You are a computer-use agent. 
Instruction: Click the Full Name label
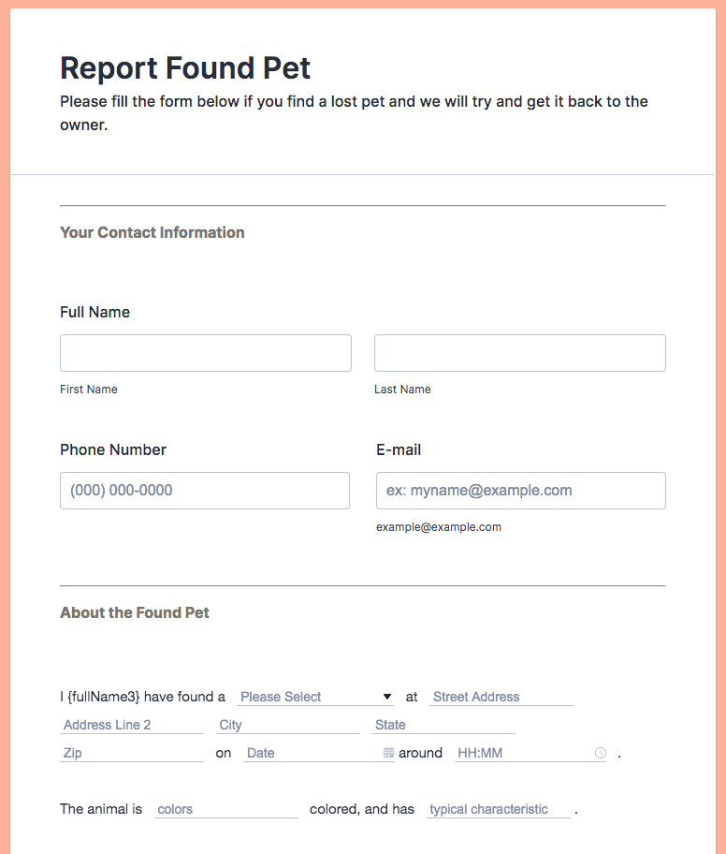[x=94, y=312]
